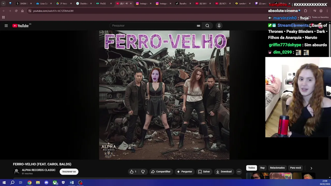Select the Relacionados filter chip
This screenshot has width=331, height=186.
277,168
